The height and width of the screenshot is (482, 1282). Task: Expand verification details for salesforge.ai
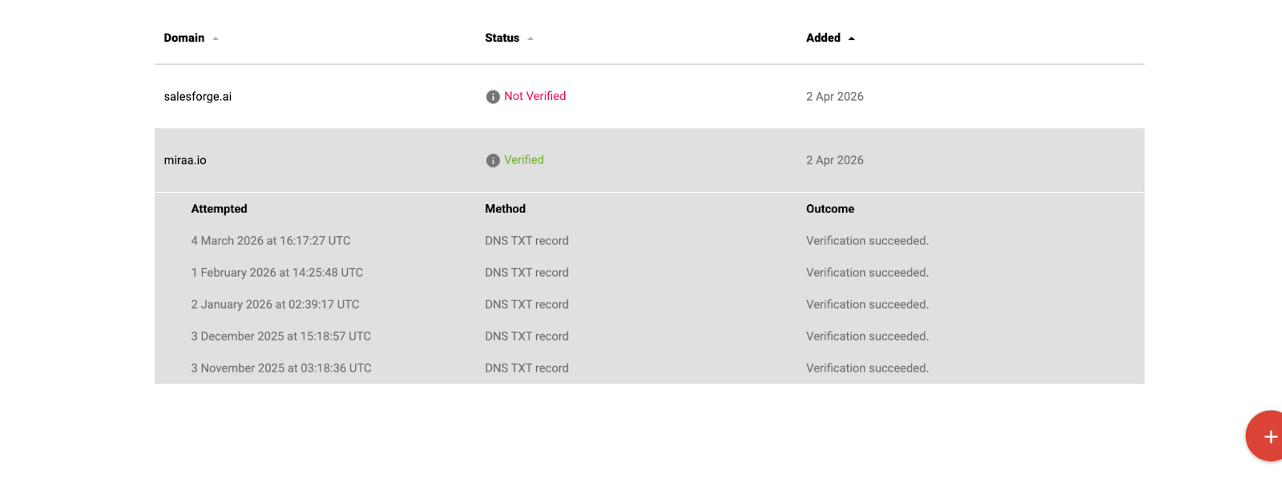tap(197, 96)
